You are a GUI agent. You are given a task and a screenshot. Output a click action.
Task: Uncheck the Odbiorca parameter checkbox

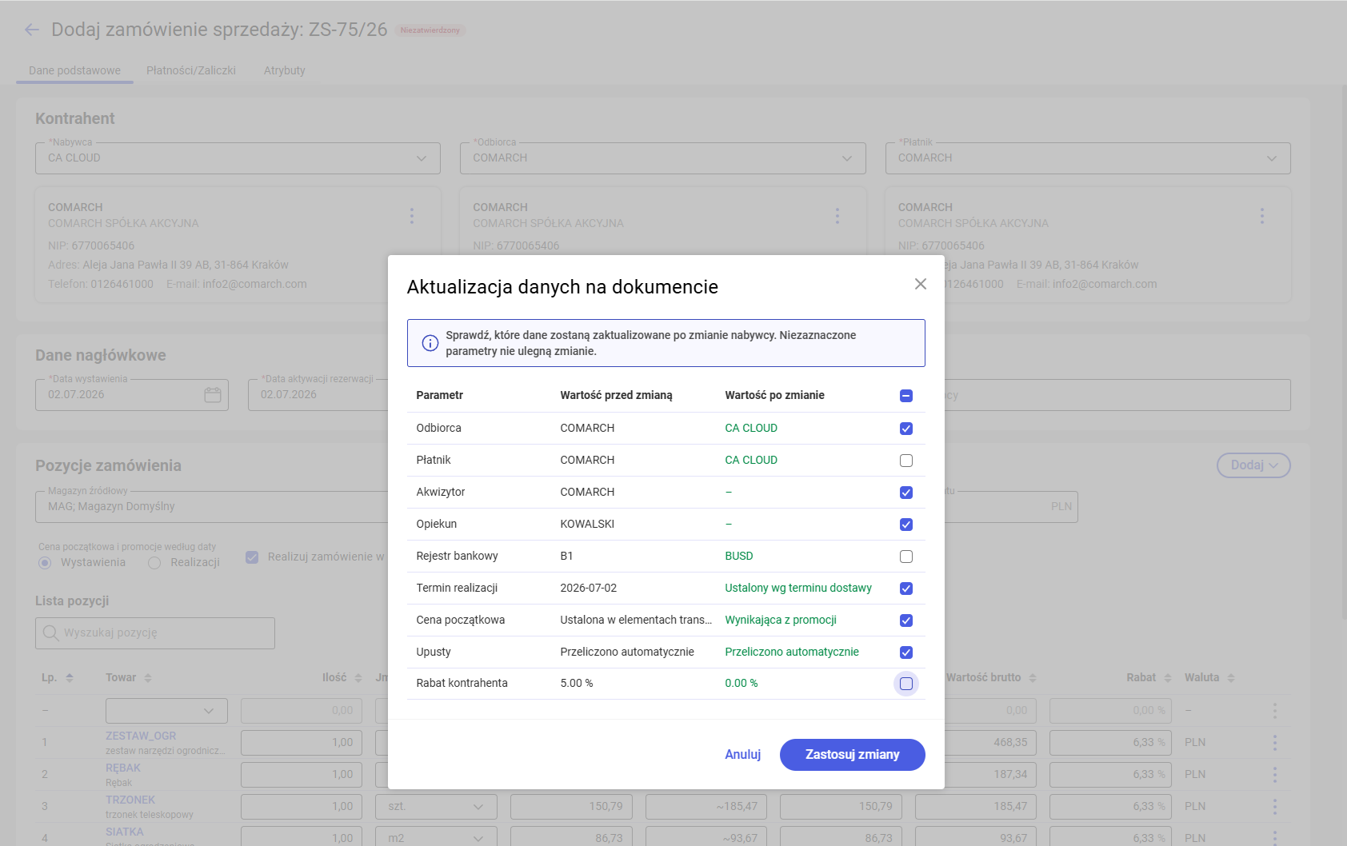pyautogui.click(x=906, y=429)
